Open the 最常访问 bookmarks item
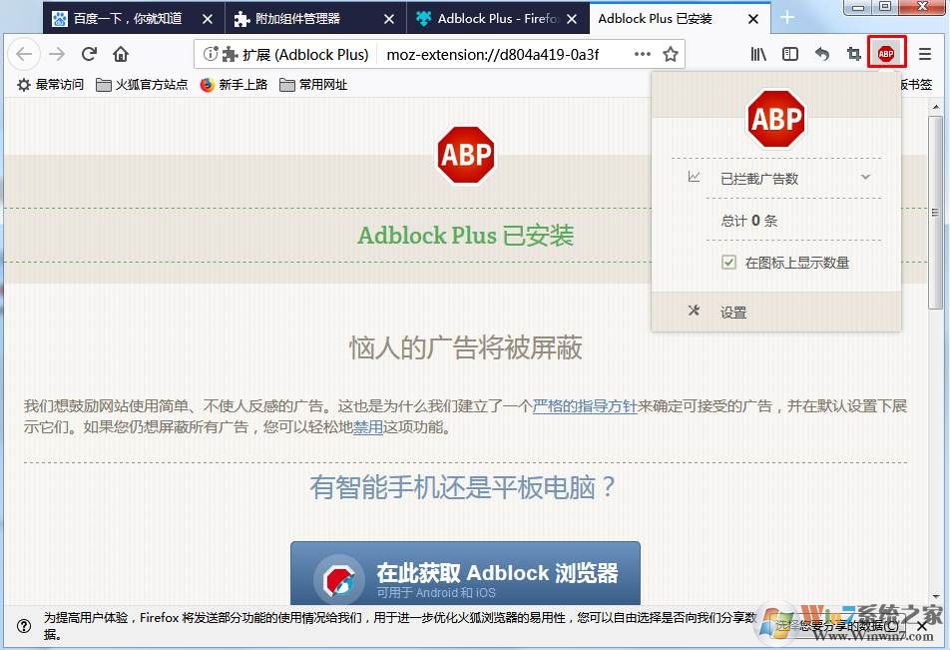Image resolution: width=950 pixels, height=650 pixels. tap(50, 84)
